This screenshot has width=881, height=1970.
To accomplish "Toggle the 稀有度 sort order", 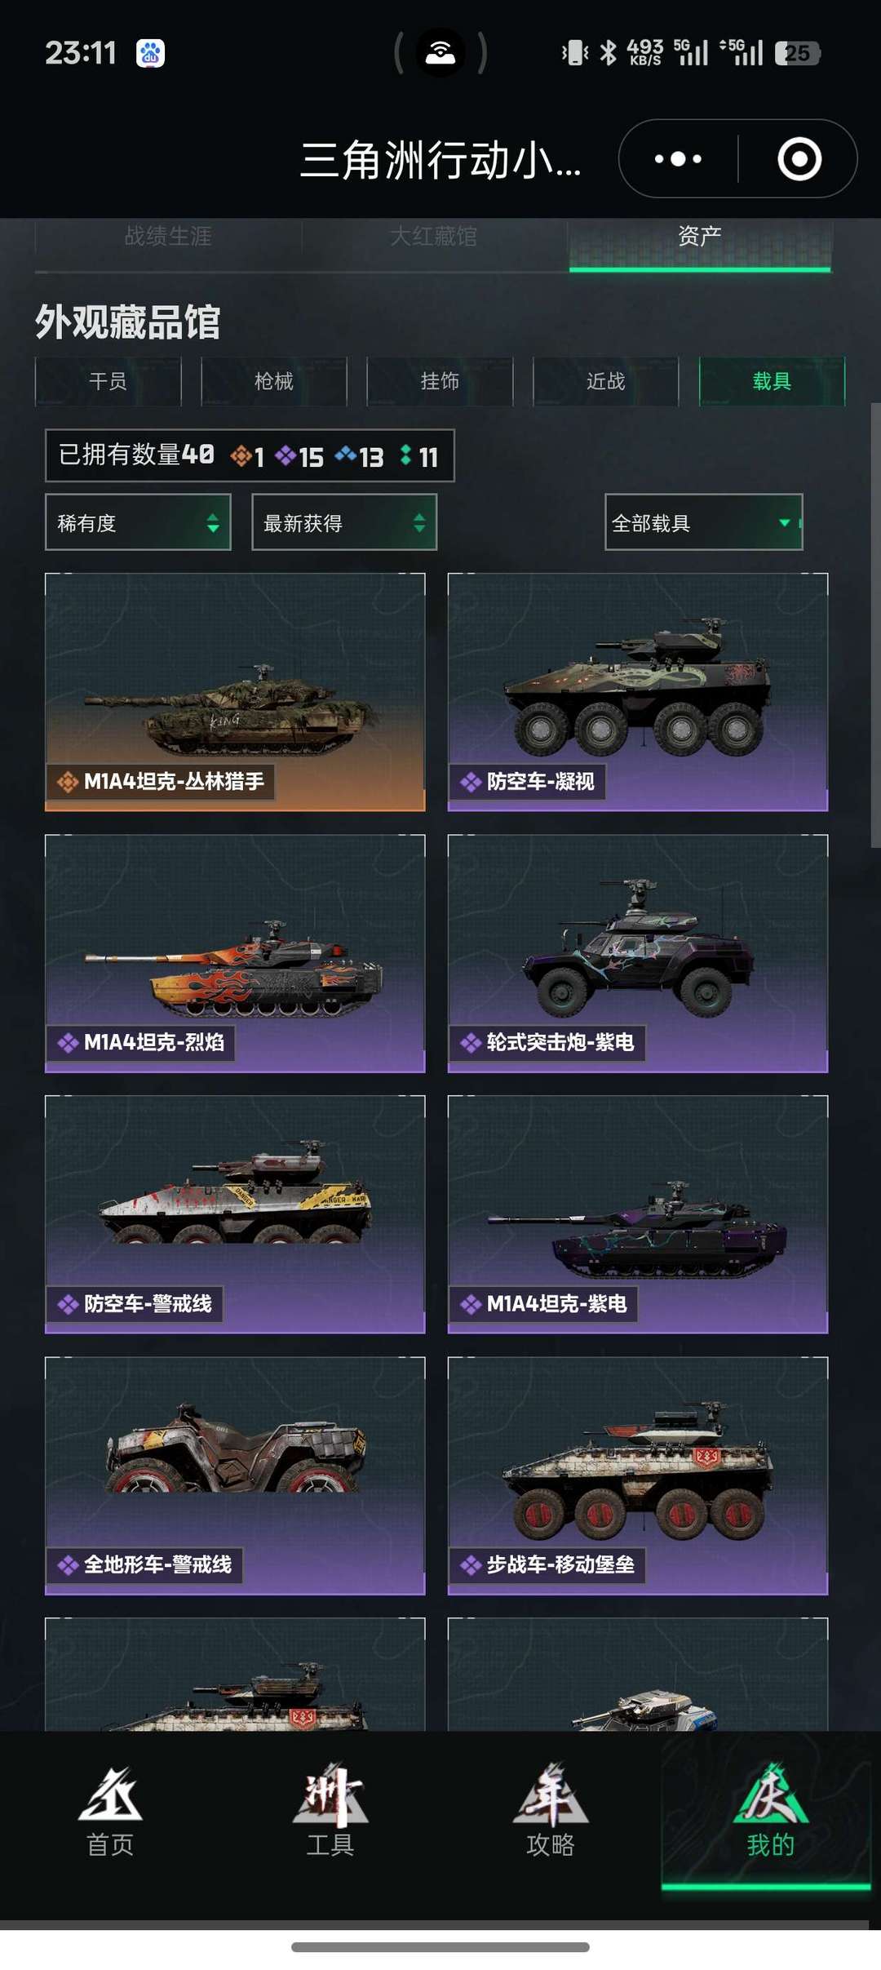I will pyautogui.click(x=138, y=522).
